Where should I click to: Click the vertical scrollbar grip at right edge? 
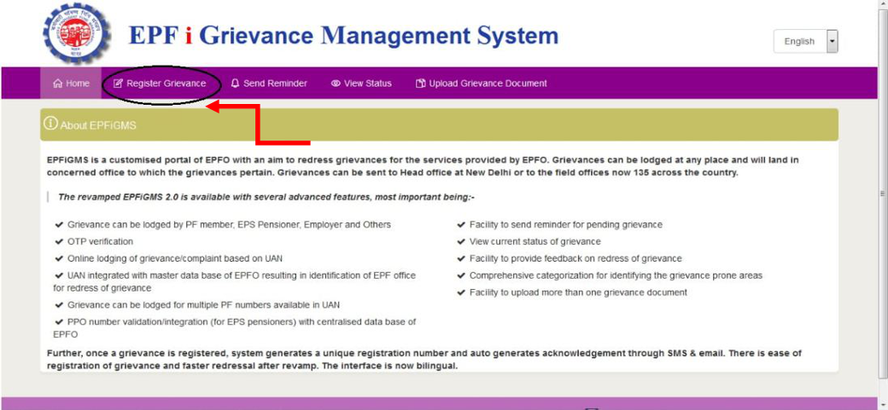pos(882,193)
